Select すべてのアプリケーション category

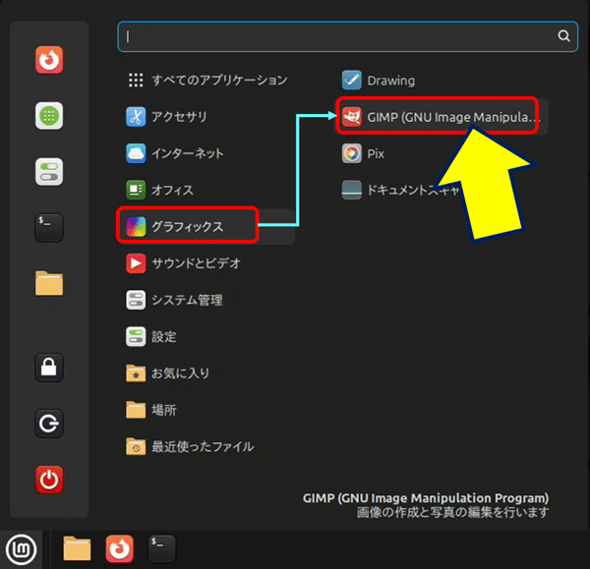(207, 81)
